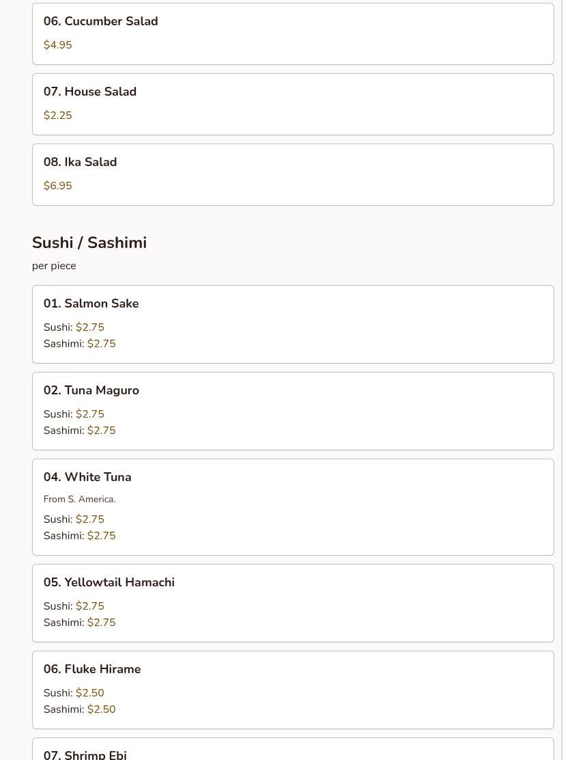Screen dimensions: 576x760
Task: Open the 07. House Salad item
Action: pos(89,92)
